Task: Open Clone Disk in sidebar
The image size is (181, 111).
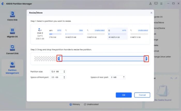Action: click(12, 16)
